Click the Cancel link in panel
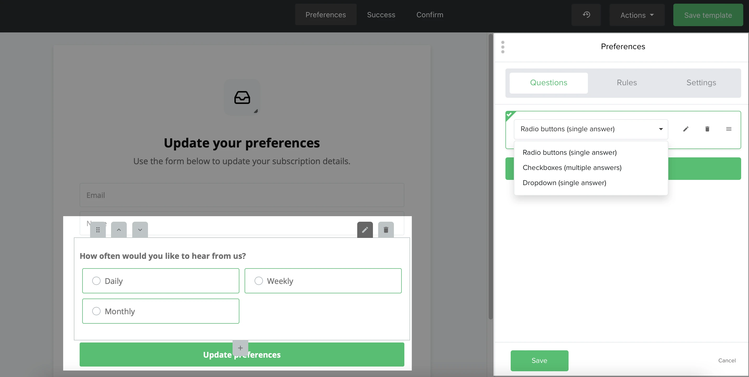The width and height of the screenshot is (749, 377). coord(727,361)
